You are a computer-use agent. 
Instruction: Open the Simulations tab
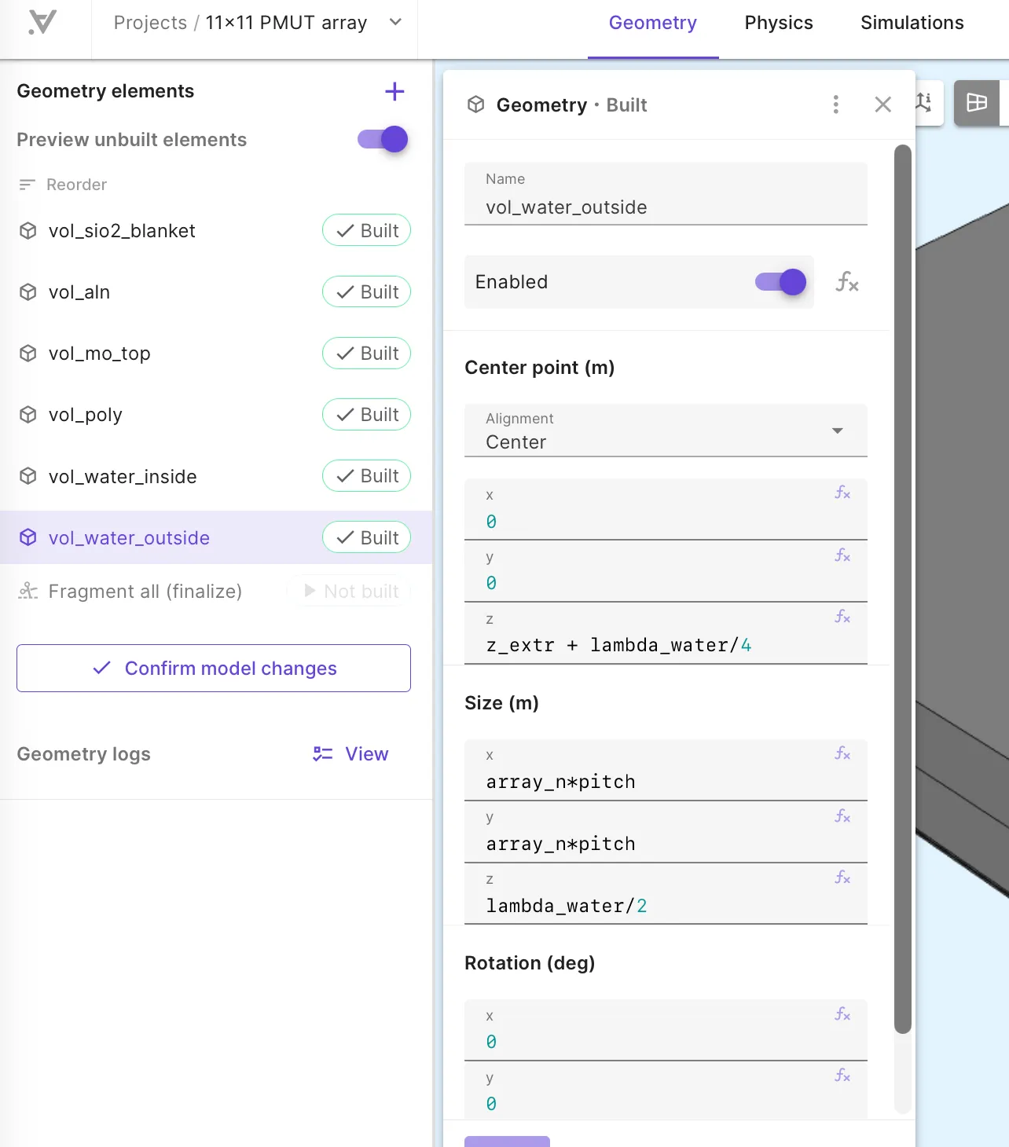tap(912, 23)
